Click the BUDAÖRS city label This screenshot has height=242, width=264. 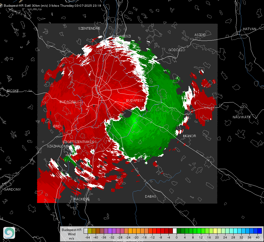[68, 102]
